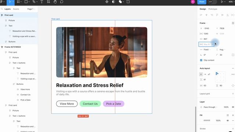Click the Boolean groups icon

tap(120, 2)
